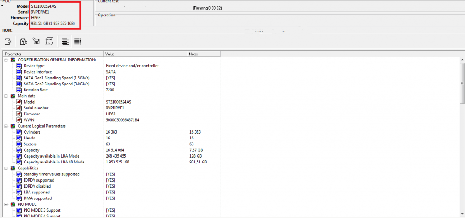Click the scroll info toolbar icon
The width and height of the screenshot is (465, 218).
click(49, 42)
